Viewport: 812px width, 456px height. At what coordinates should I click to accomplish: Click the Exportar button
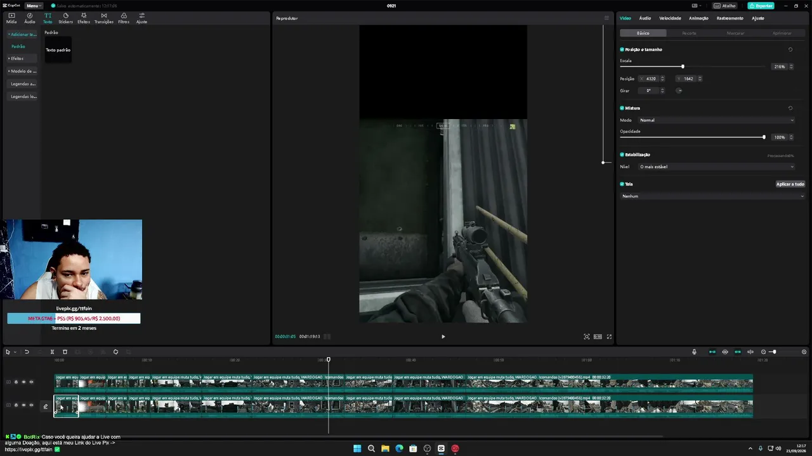coord(761,6)
